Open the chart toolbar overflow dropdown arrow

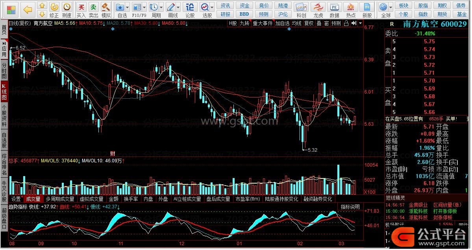coord(360,24)
